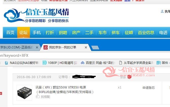
Task: Open the 1080P HD高清网 bookmark
Action: click(x=60, y=63)
